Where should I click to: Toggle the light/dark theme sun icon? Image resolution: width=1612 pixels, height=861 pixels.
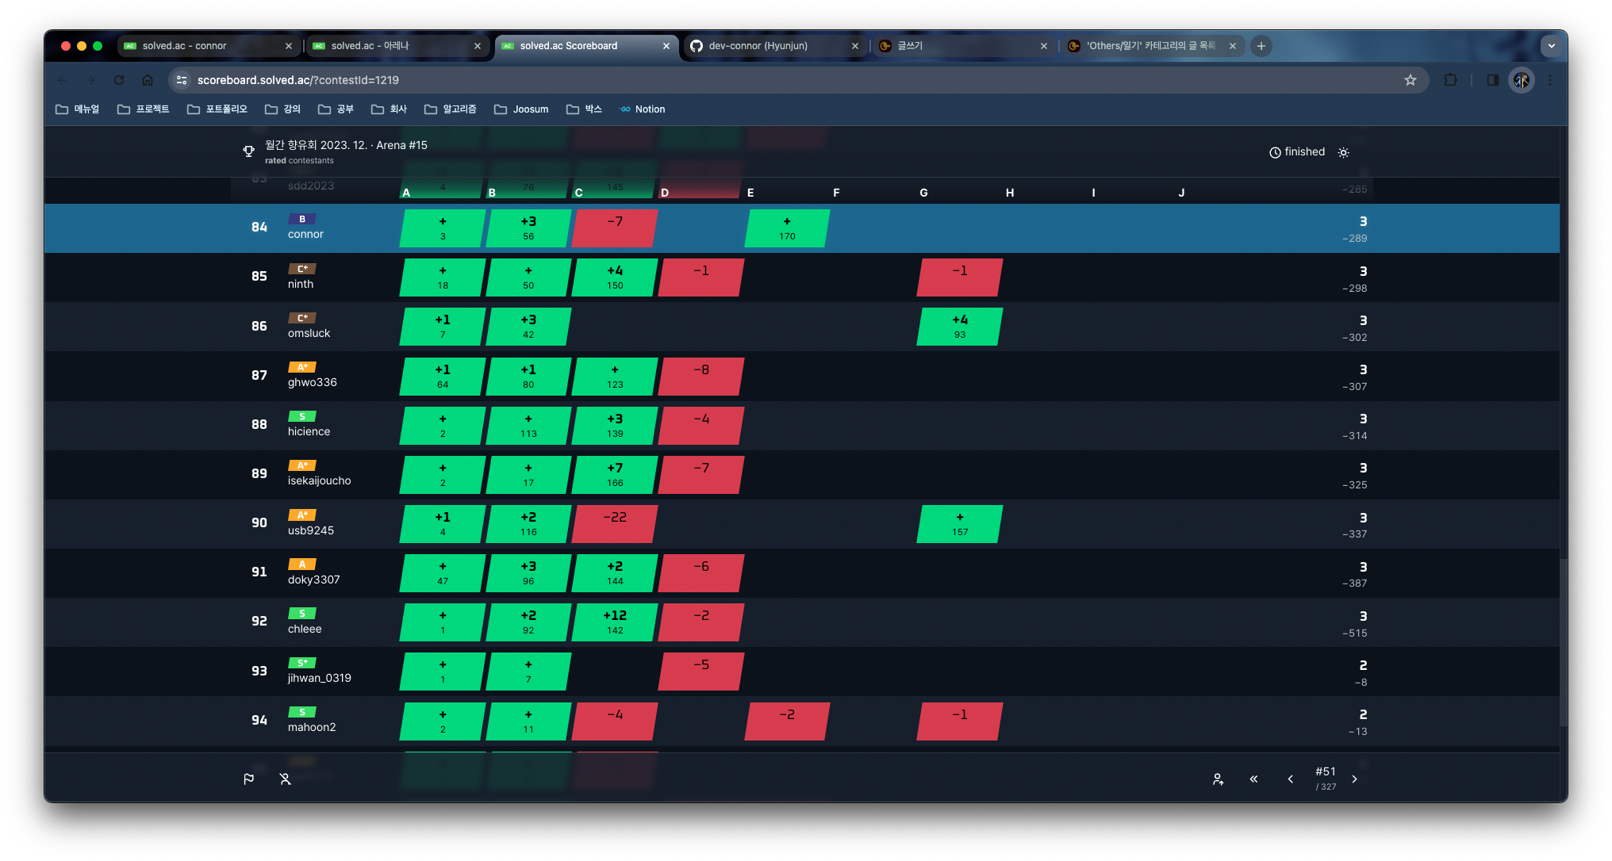(1343, 152)
